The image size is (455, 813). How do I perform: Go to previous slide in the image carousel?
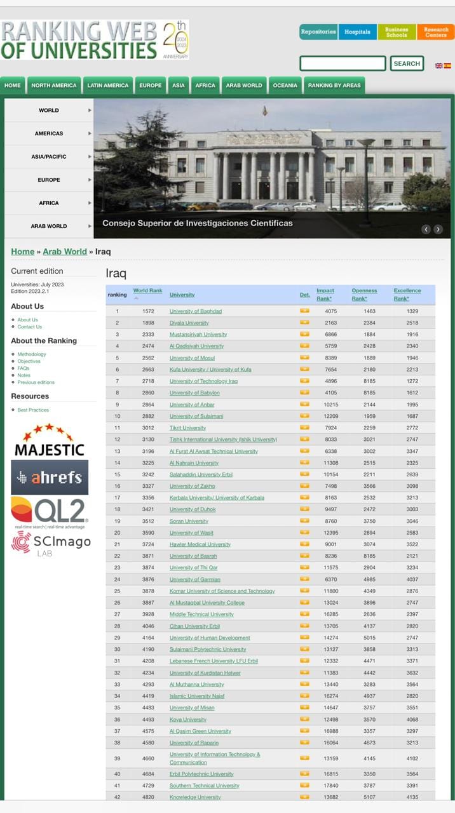(426, 229)
